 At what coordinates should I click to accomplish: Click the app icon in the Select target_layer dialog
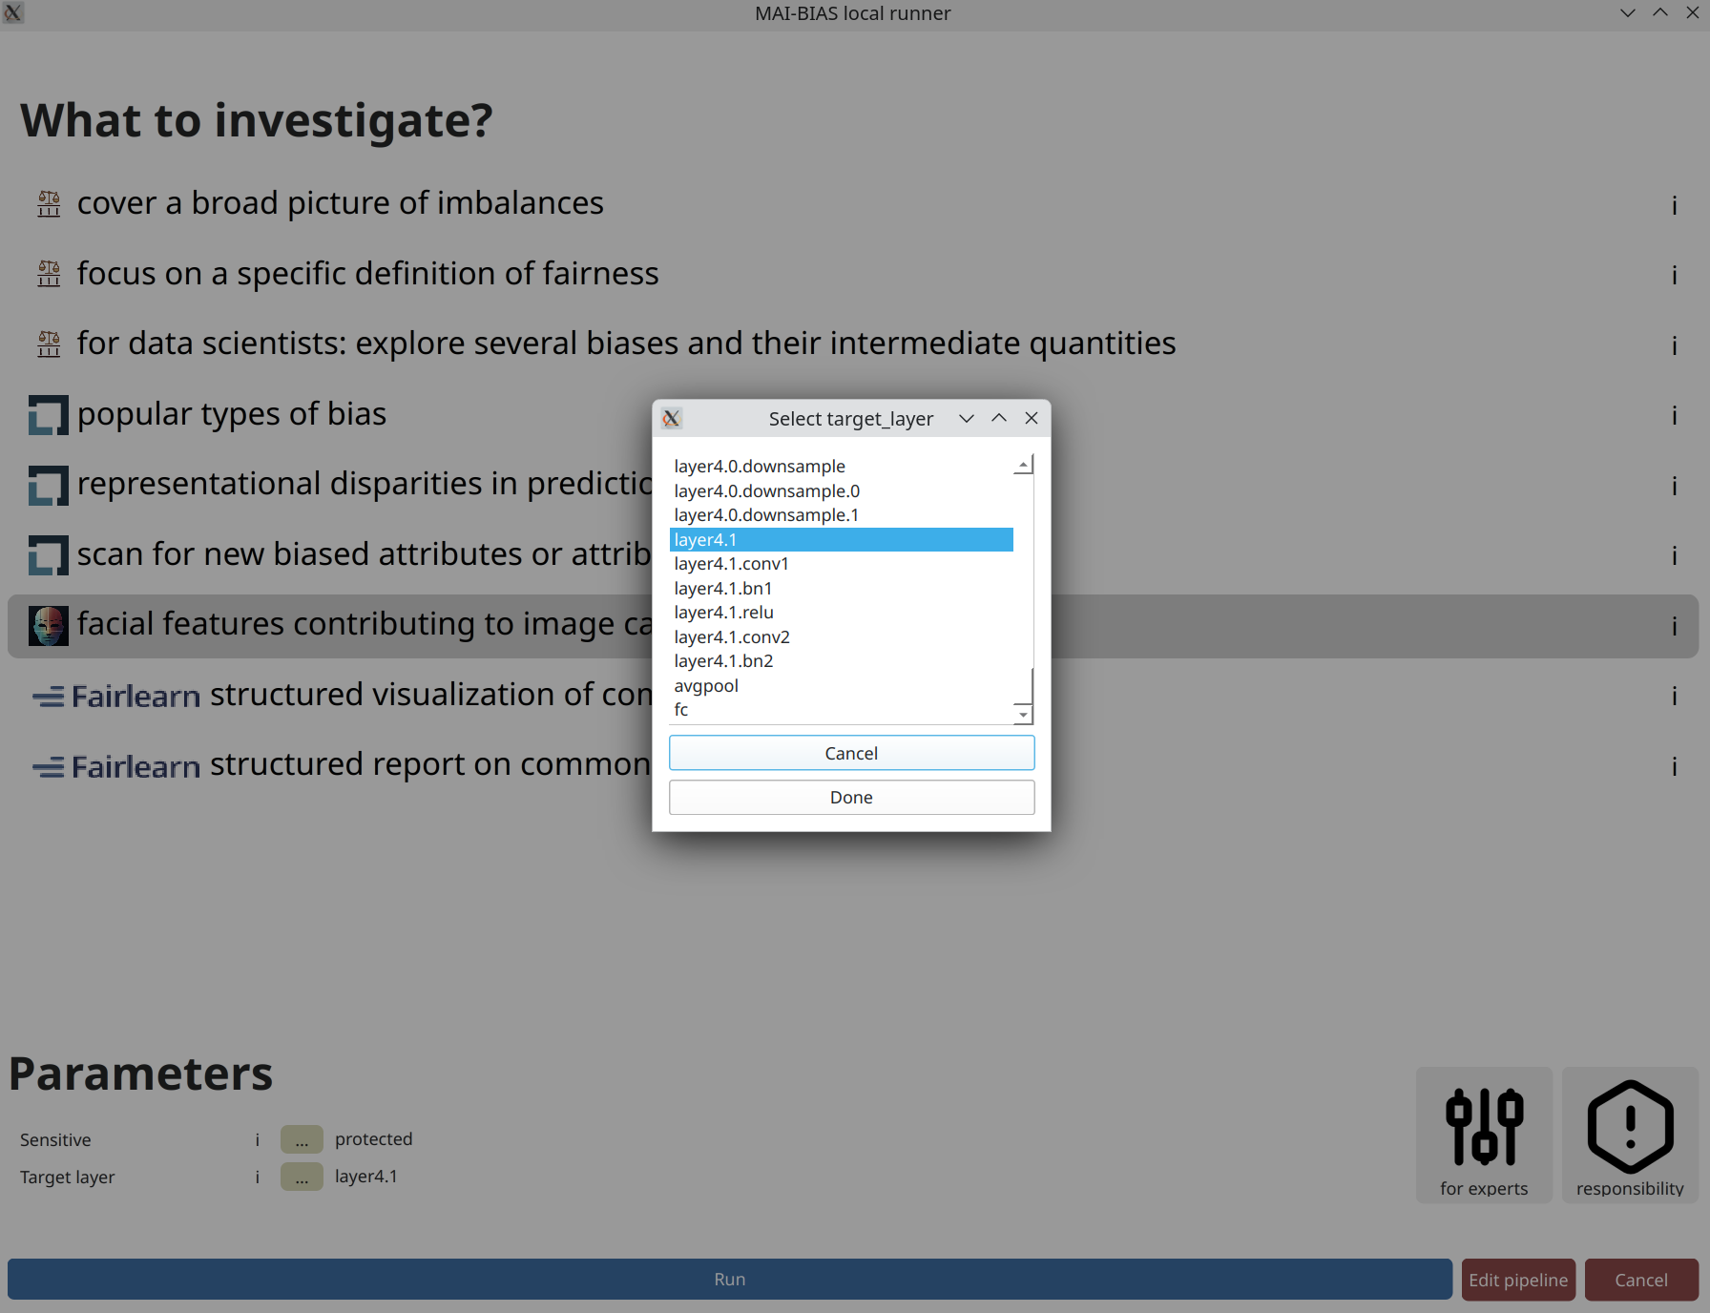click(673, 418)
